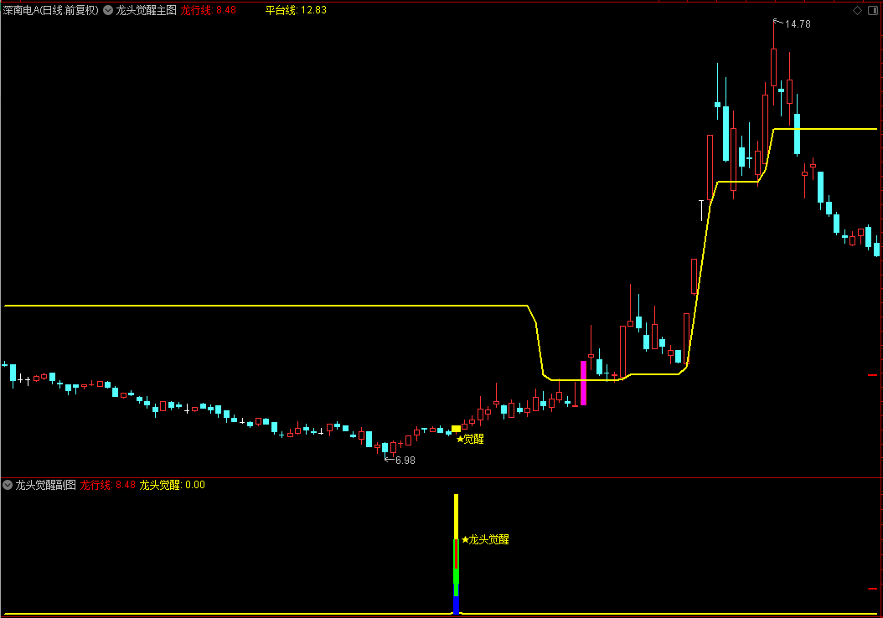Select the yellow candlestick above ★觉醒
This screenshot has width=883, height=618.
tap(456, 429)
